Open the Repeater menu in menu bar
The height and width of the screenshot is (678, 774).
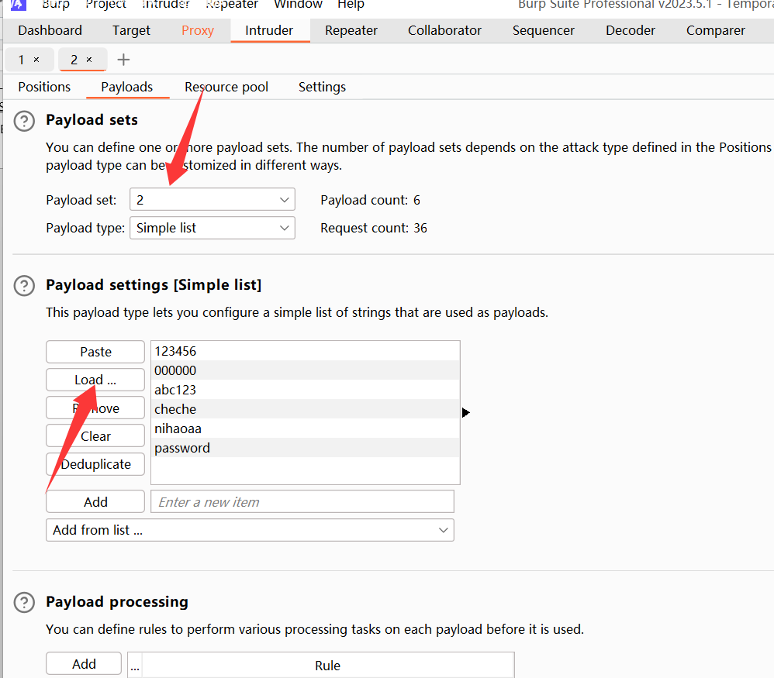(232, 5)
